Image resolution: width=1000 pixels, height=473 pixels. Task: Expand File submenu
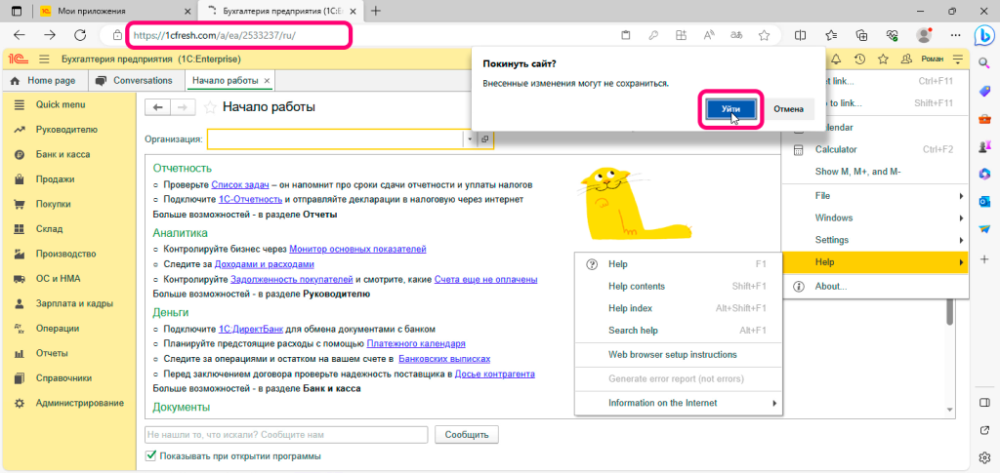[875, 196]
